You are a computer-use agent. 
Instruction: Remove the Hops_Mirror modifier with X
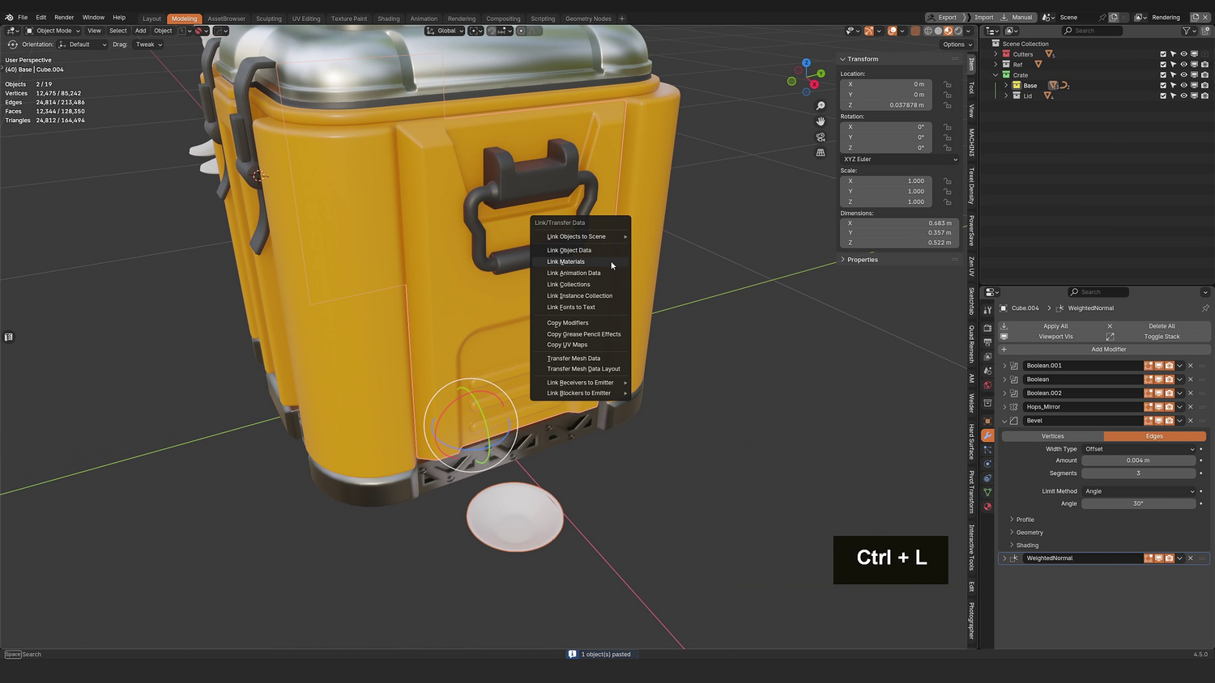pos(1190,407)
